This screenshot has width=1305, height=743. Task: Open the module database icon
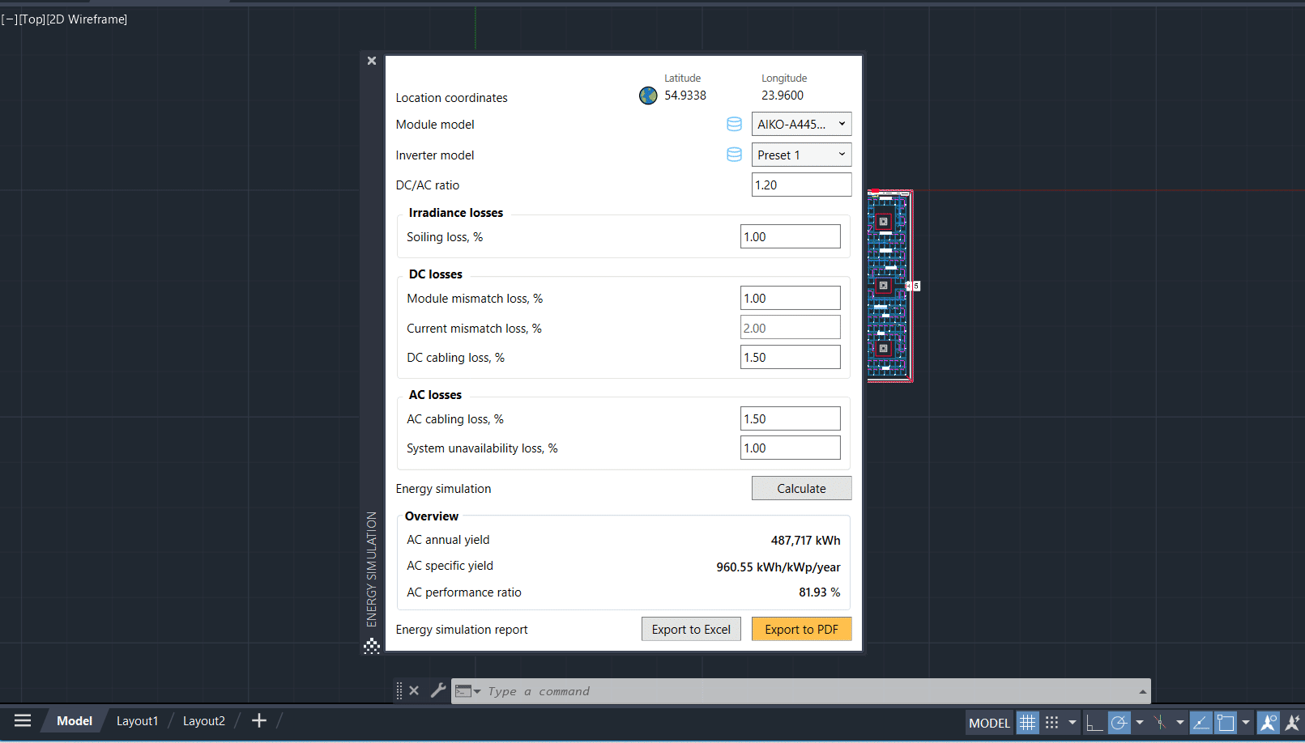(x=734, y=124)
